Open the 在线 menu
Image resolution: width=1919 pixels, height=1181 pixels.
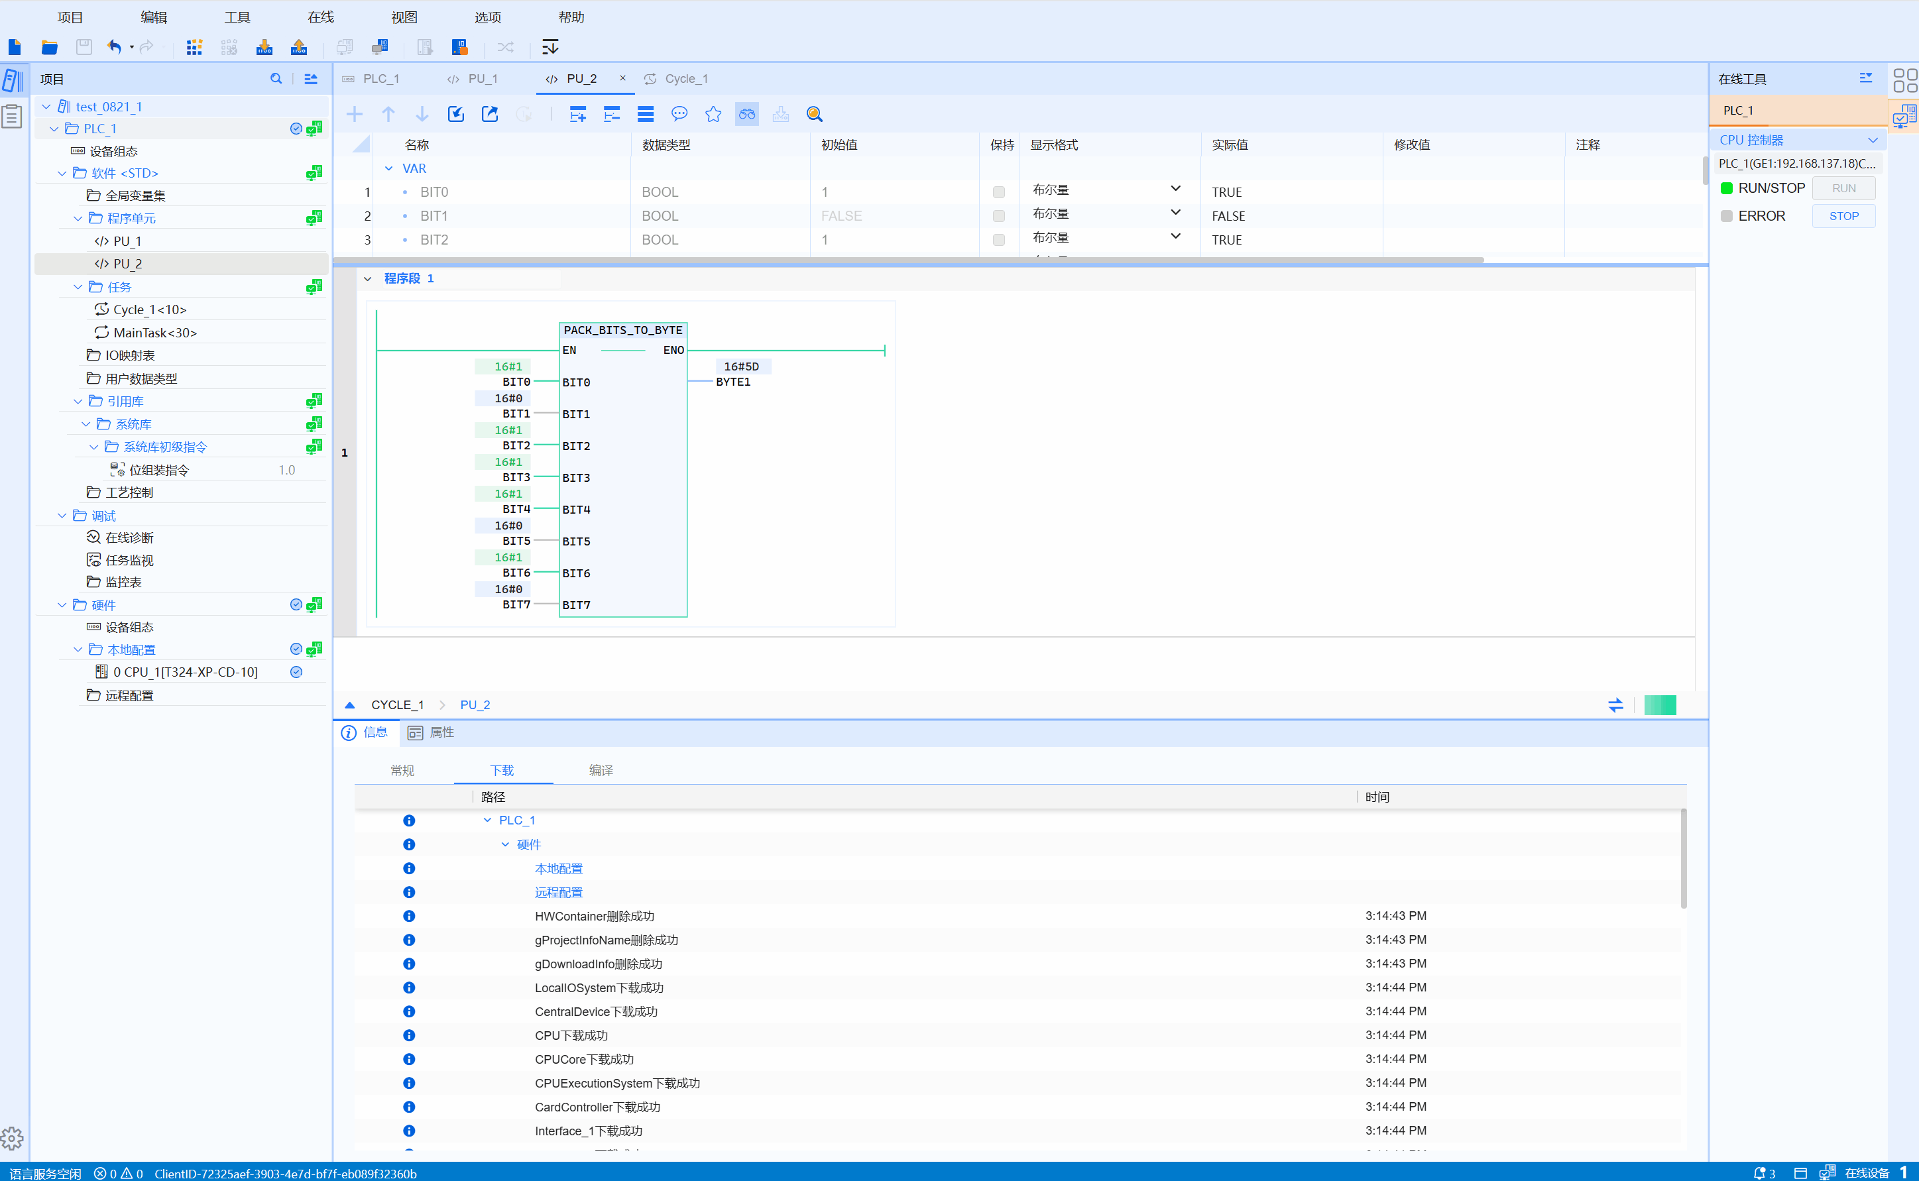click(320, 17)
